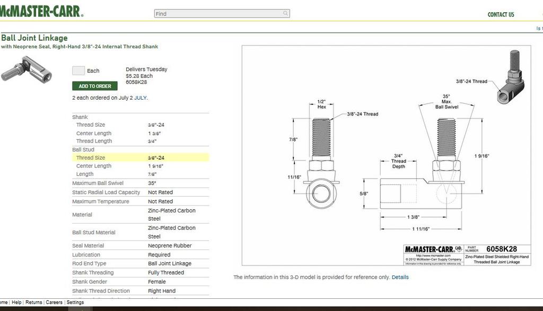Click the Static Radial Load Capacity label
Viewport: 543px width, 311px height.
pyautogui.click(x=106, y=192)
